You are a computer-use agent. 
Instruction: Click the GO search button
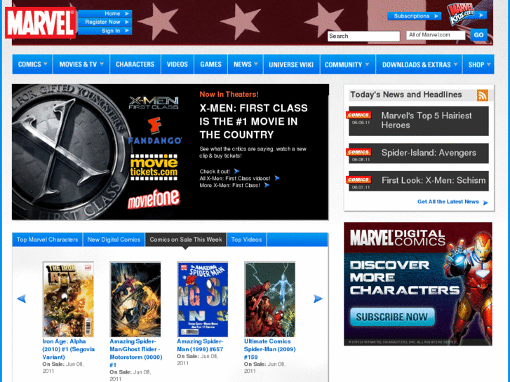point(478,35)
